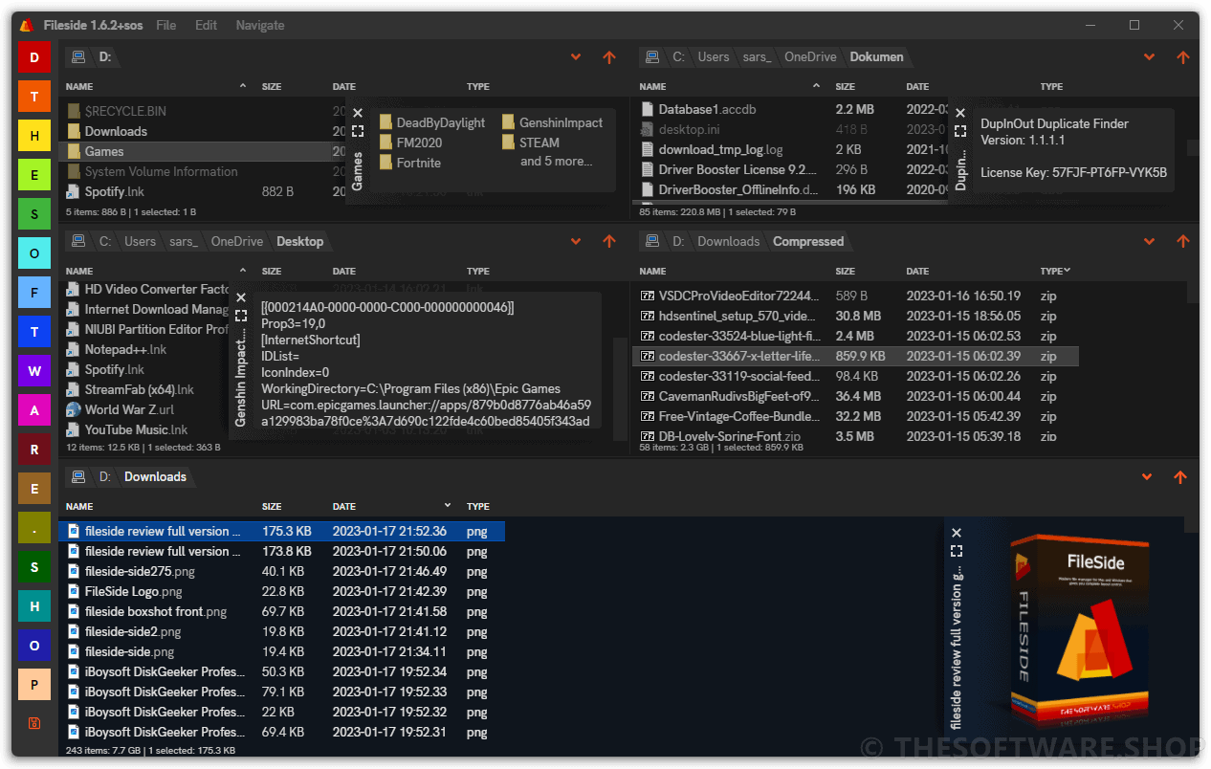Open the DeadByDaylight folder in preview

pos(432,122)
